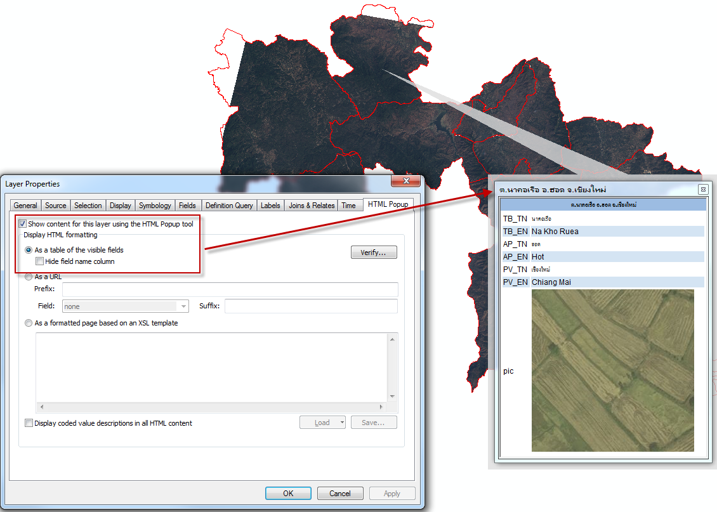The width and height of the screenshot is (717, 512).
Task: Open the Field dropdown showing none
Action: tap(125, 306)
